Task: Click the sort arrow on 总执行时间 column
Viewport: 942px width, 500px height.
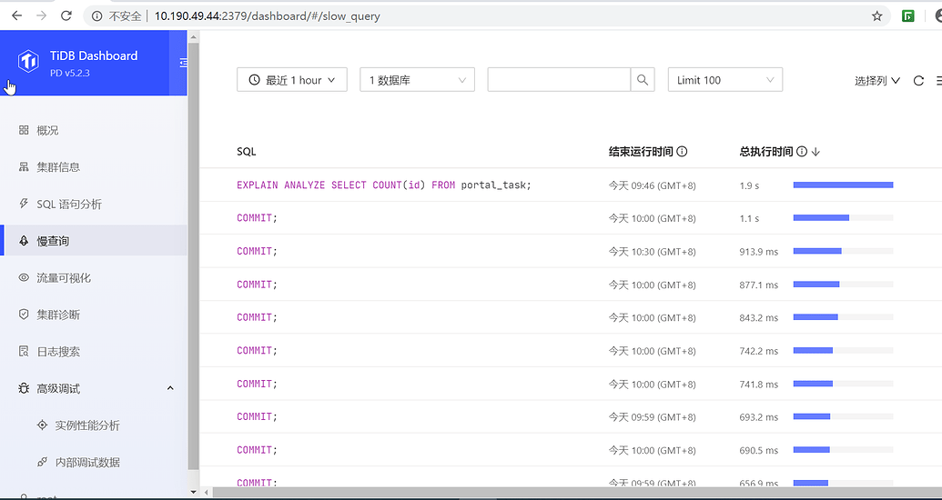Action: 815,152
